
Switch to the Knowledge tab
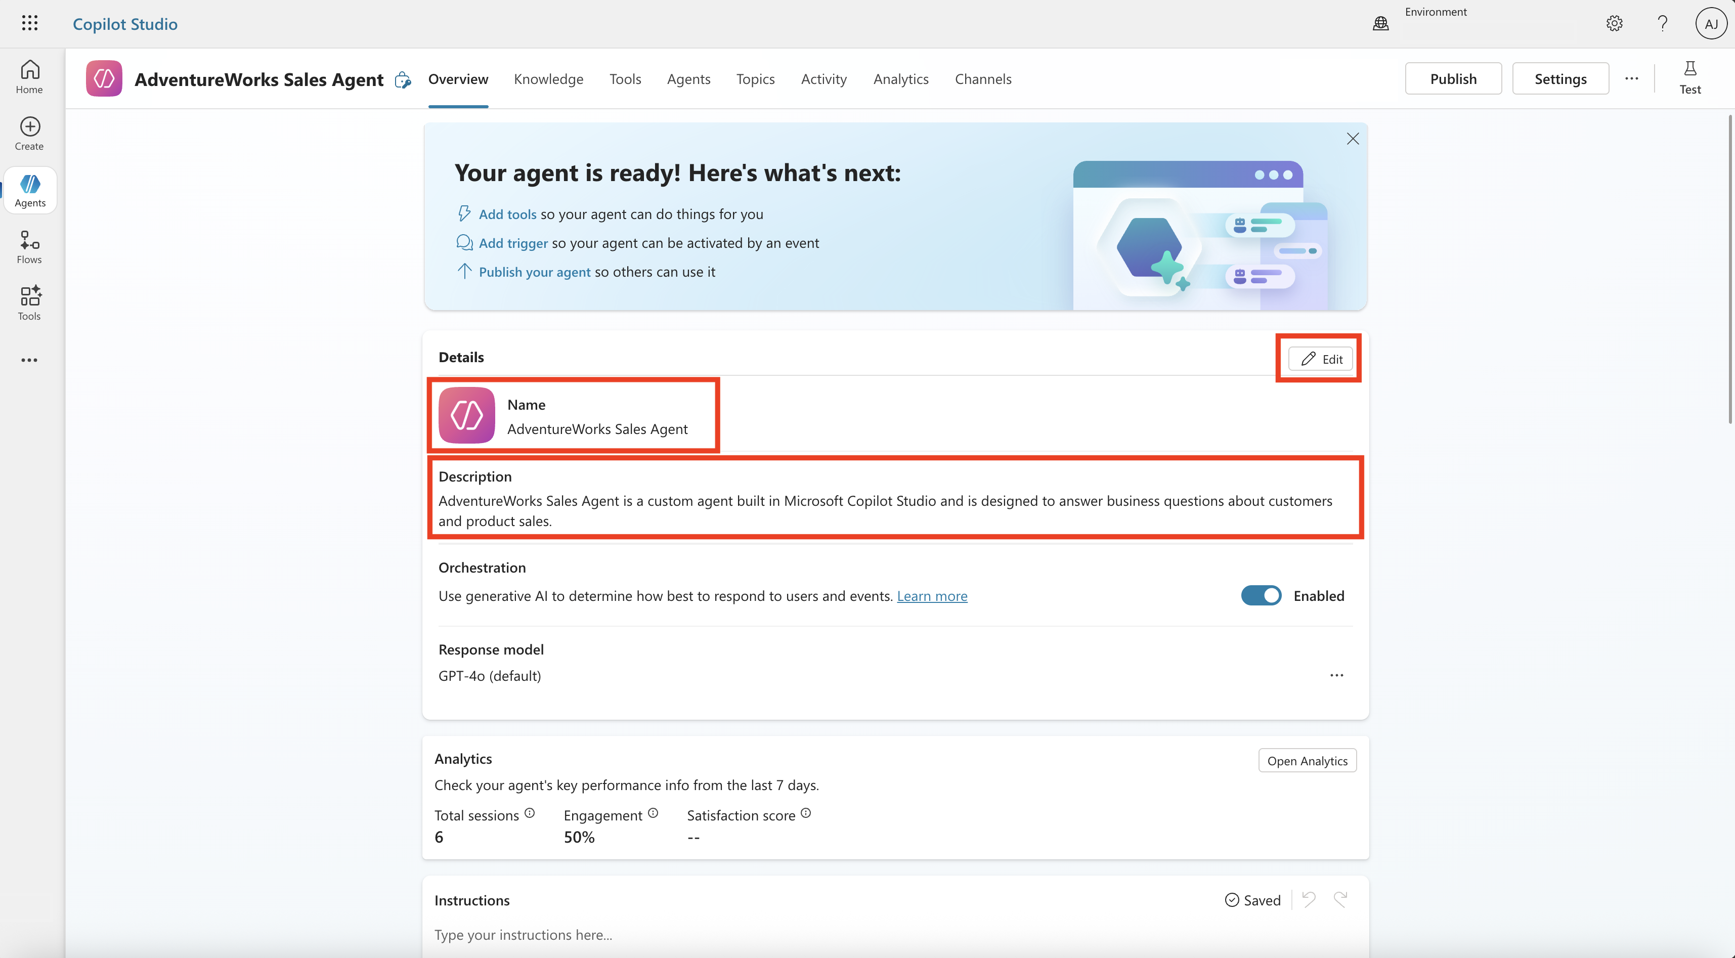pos(548,79)
